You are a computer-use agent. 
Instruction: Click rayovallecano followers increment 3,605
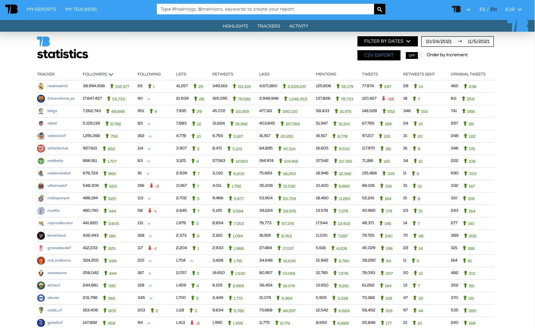tap(114, 223)
